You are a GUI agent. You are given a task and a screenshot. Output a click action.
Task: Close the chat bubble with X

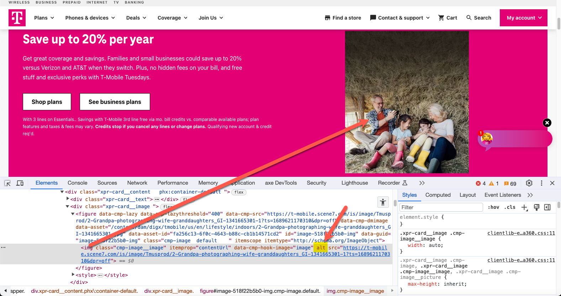(547, 123)
